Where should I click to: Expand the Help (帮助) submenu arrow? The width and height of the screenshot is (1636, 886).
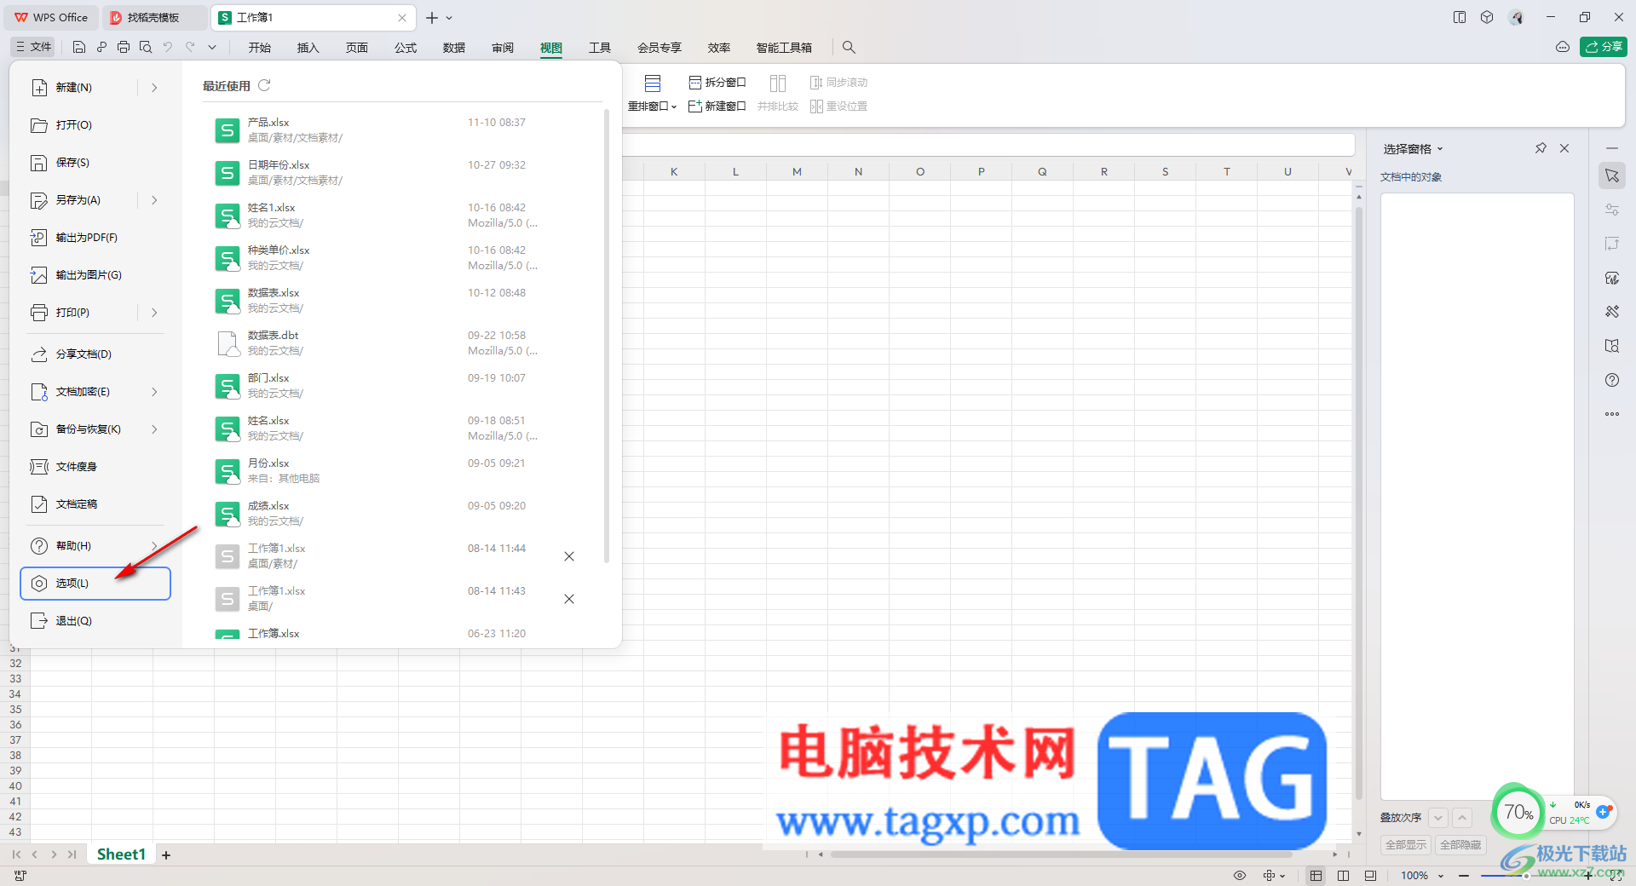pyautogui.click(x=154, y=546)
